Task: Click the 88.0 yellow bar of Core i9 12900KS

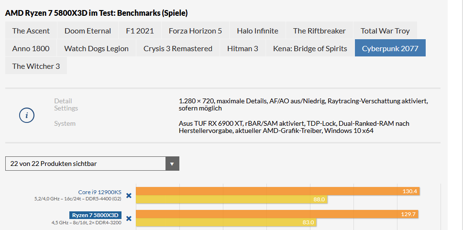Action: point(232,199)
